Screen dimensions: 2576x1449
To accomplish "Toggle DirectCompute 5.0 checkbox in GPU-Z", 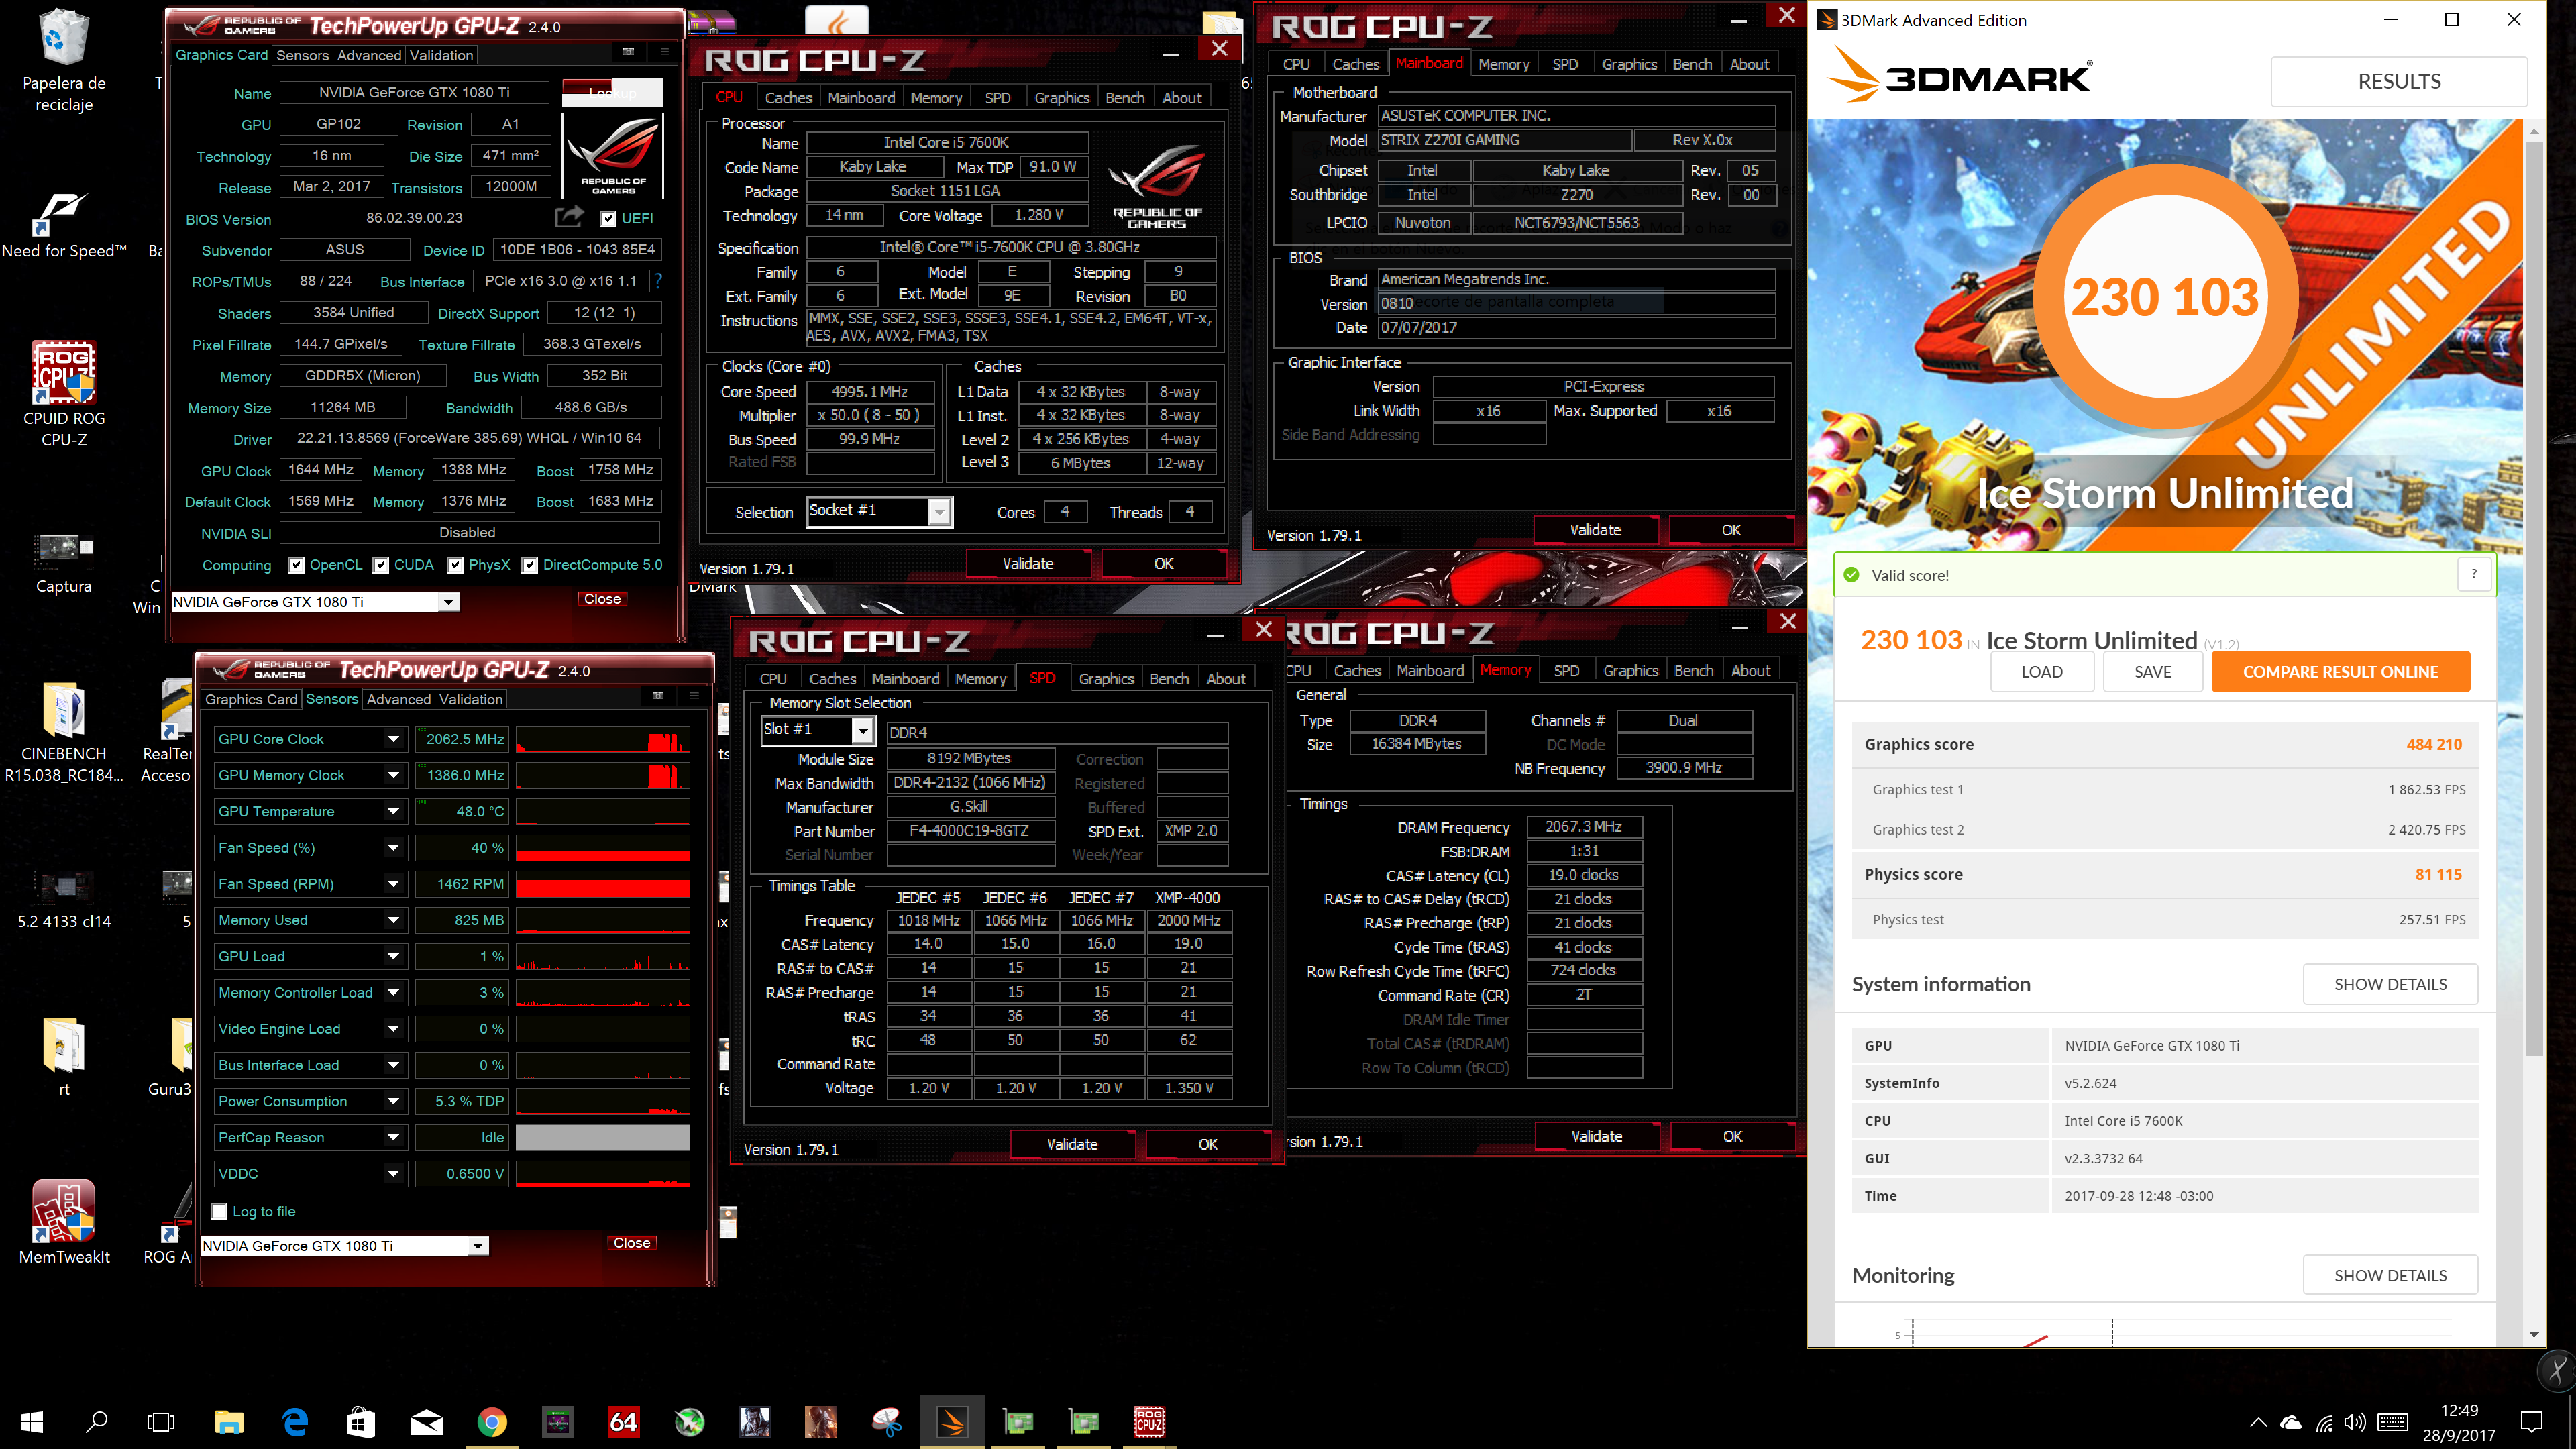I will point(530,565).
